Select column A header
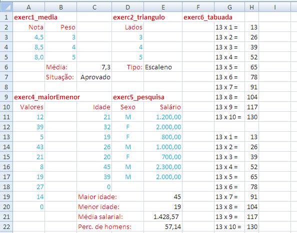 pos(28,7)
